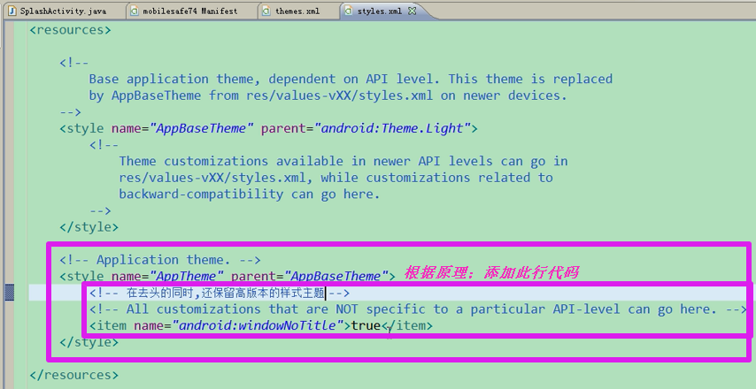Viewport: 756px width, 389px height.
Task: Click the marker on the current line's ruler
Action: coord(9,293)
